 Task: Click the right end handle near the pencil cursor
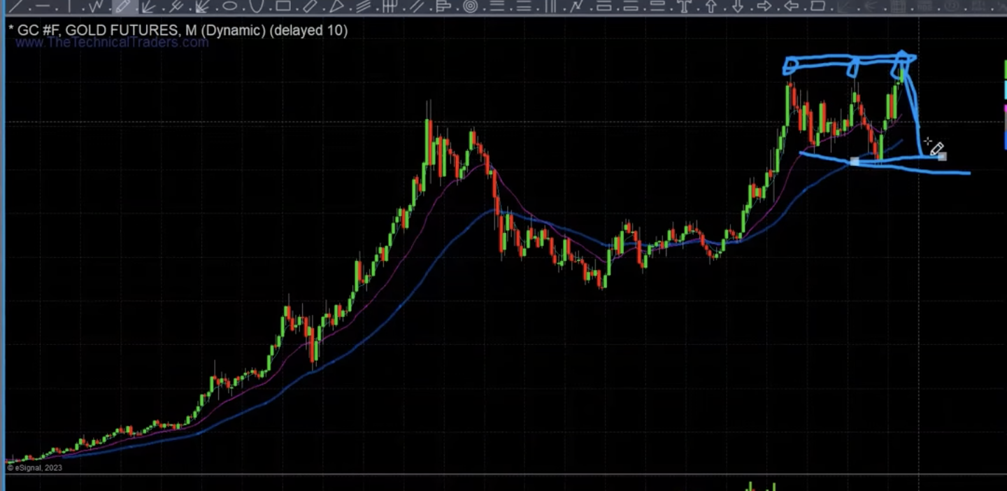point(942,156)
